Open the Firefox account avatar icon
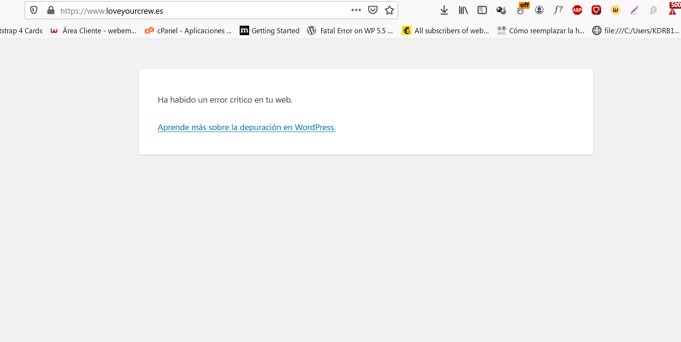 pos(539,10)
